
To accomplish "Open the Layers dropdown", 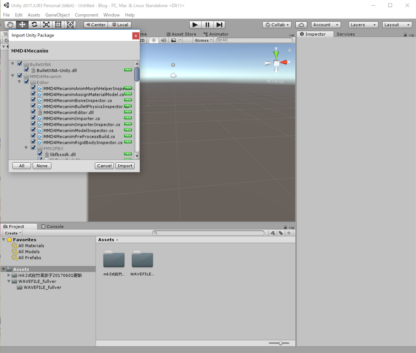I will pos(363,25).
